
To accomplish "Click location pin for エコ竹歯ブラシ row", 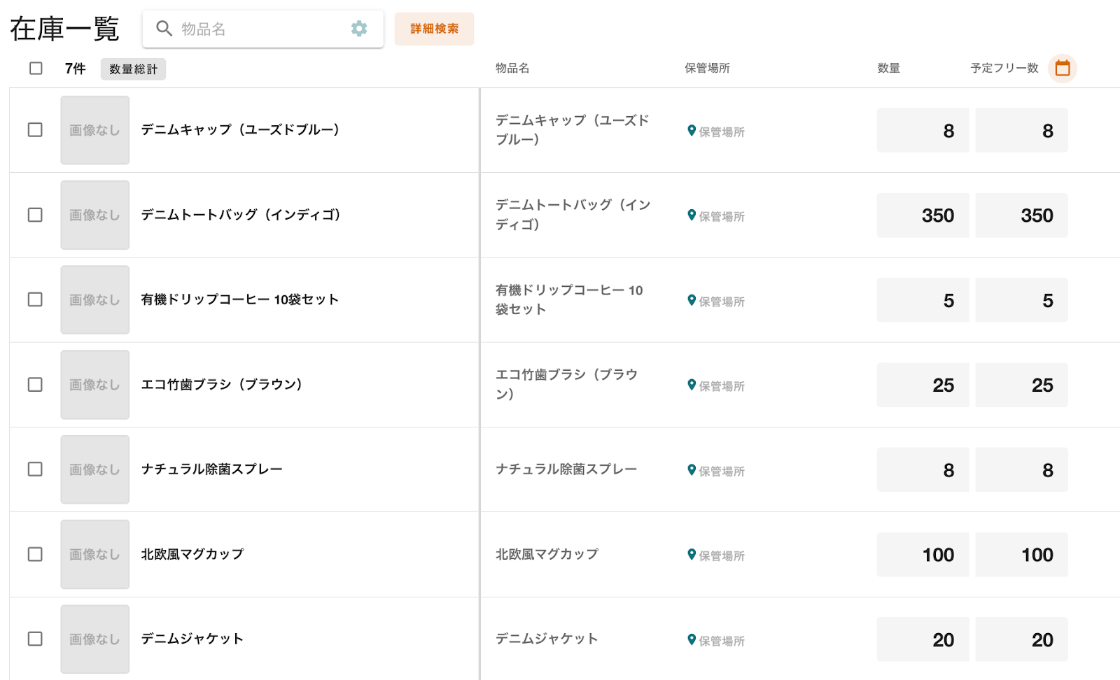I will (x=692, y=385).
